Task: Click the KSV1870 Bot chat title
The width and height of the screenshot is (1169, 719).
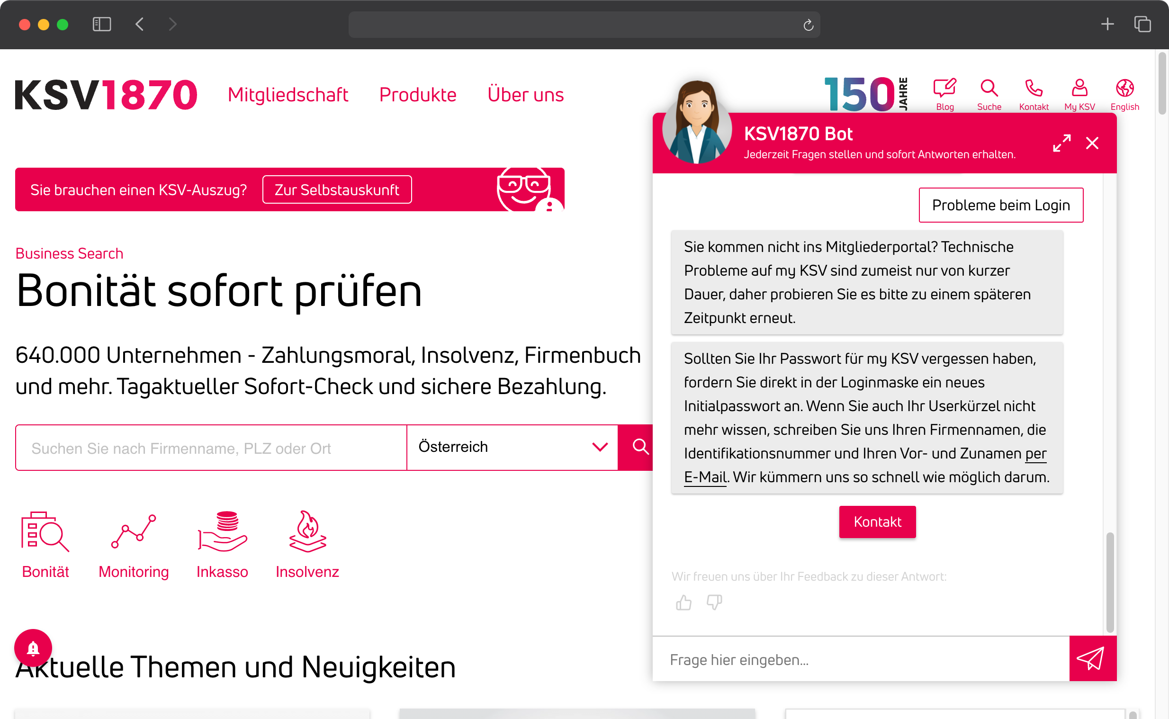Action: pos(798,134)
